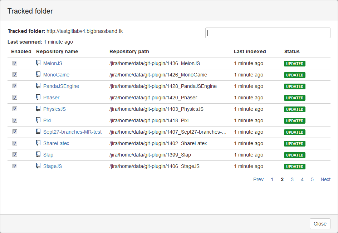Click the Status column header
The width and height of the screenshot is (338, 233).
(292, 51)
